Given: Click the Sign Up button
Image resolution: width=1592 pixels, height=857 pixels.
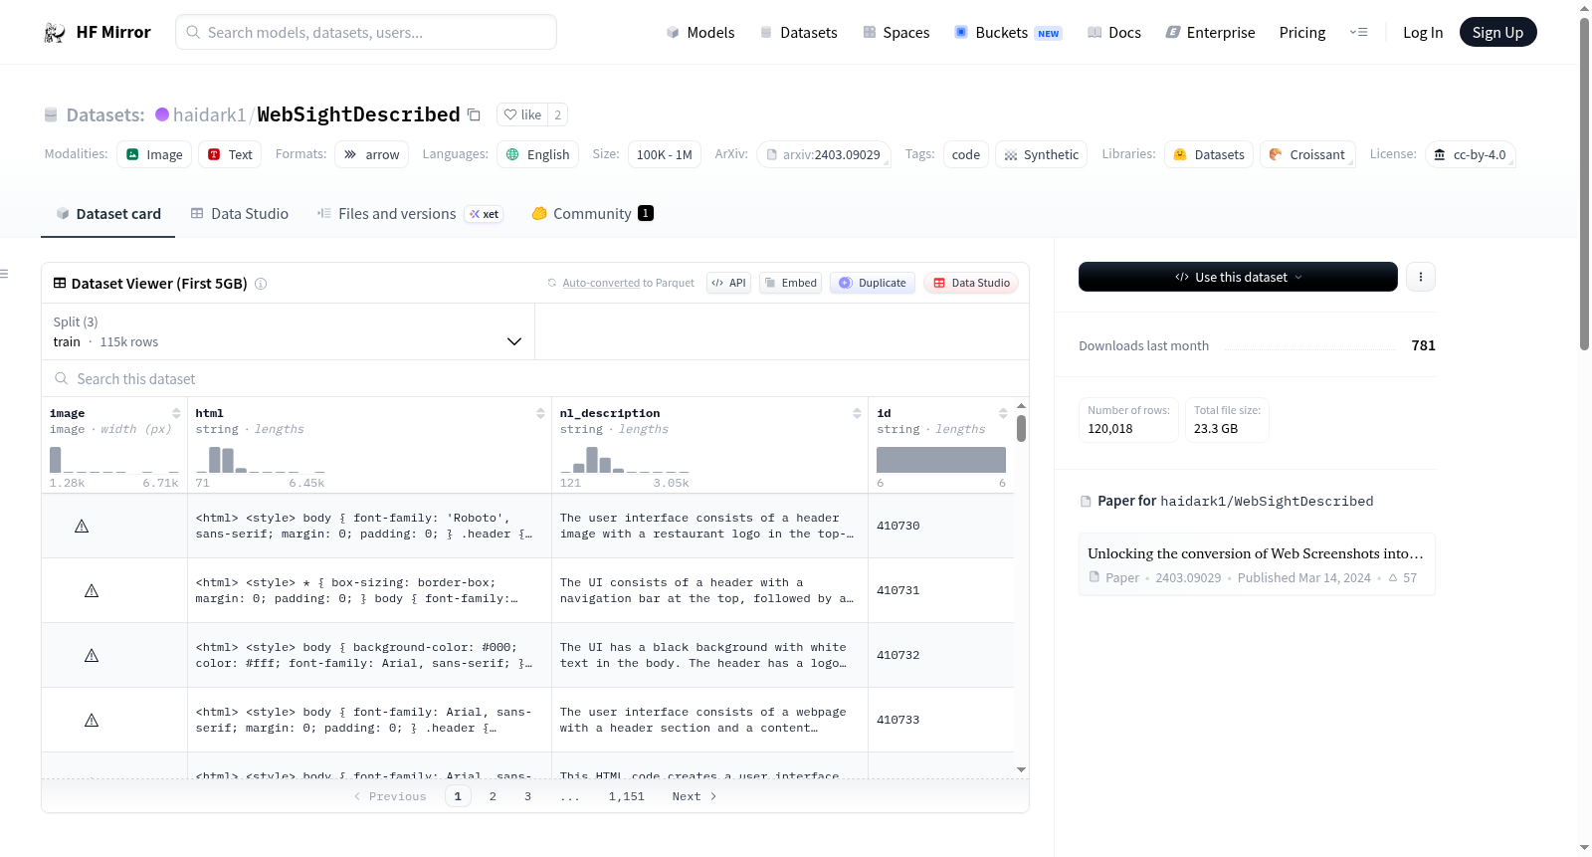Looking at the screenshot, I should (x=1497, y=32).
